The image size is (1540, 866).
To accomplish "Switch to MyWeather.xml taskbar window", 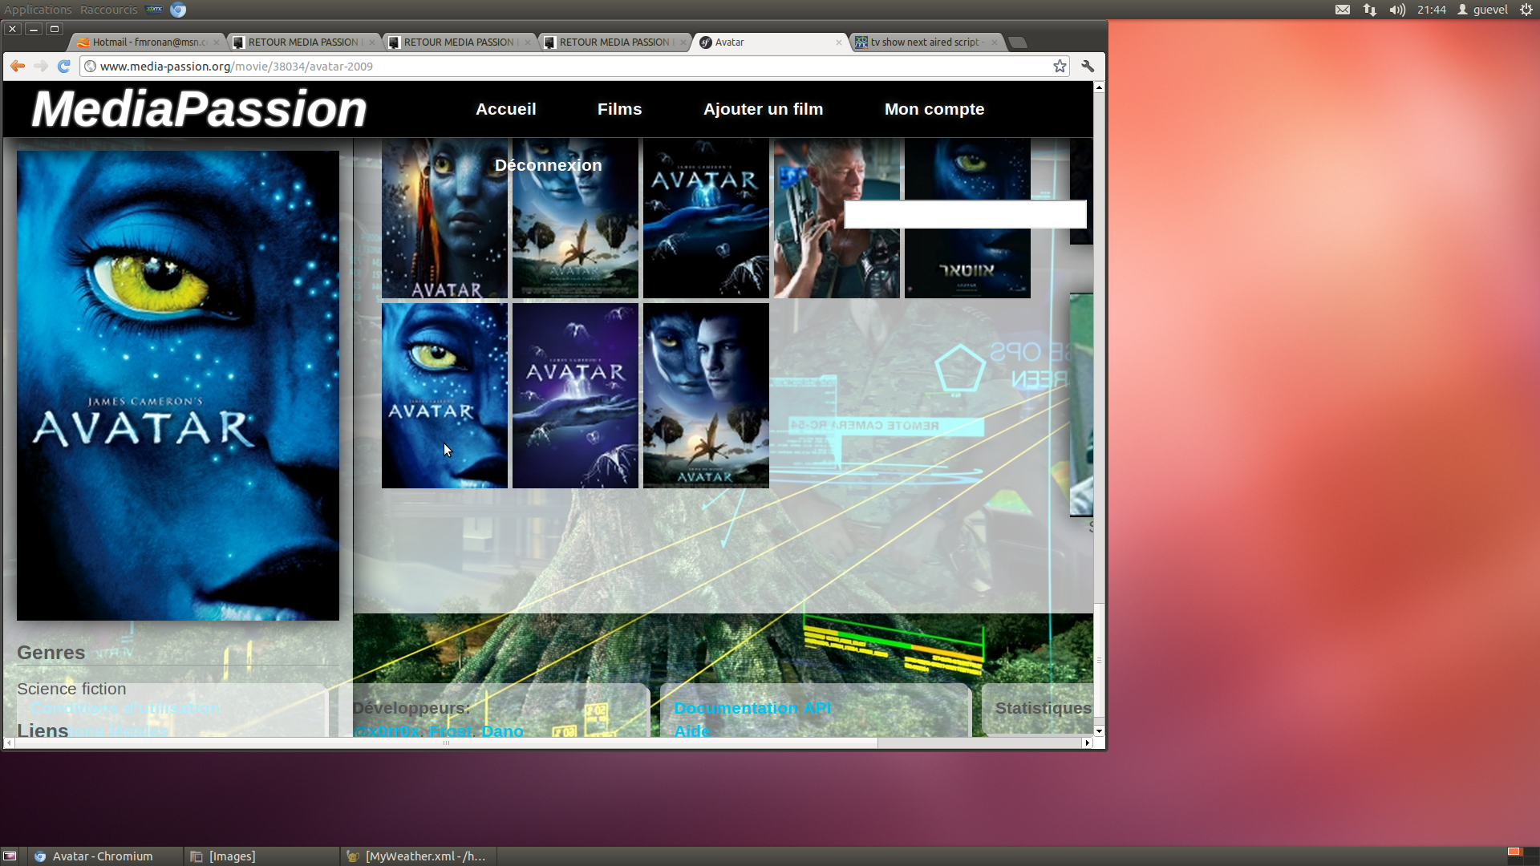I will click(x=419, y=856).
